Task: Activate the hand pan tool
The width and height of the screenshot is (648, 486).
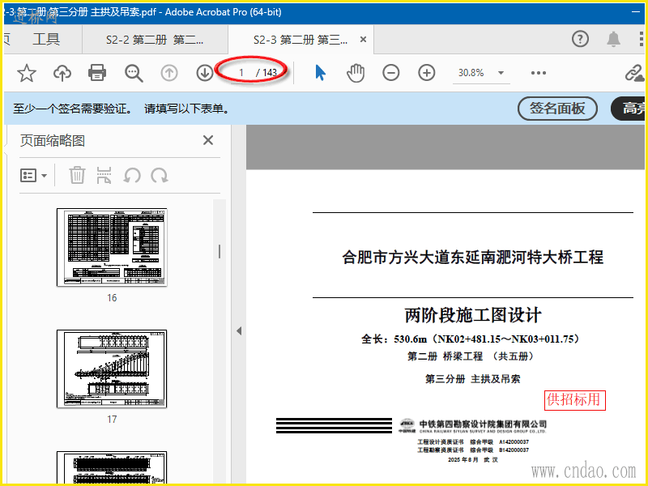Action: (x=356, y=73)
